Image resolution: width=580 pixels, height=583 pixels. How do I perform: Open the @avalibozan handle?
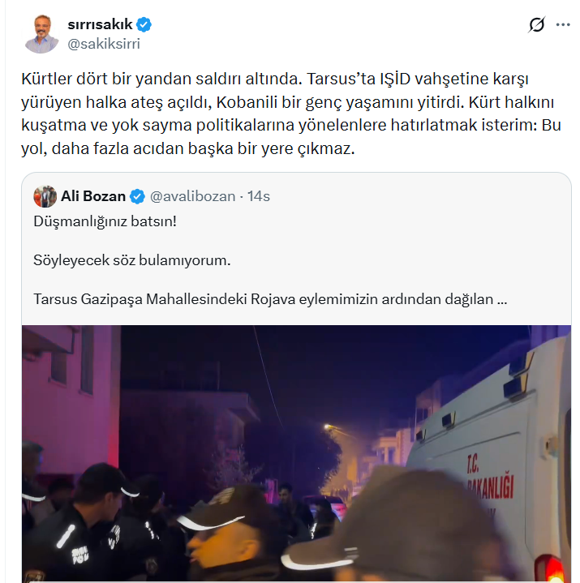point(193,196)
